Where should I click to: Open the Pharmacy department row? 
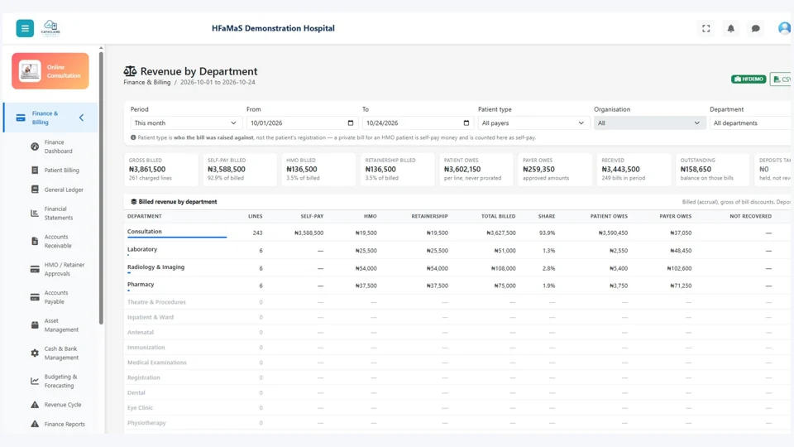(458, 286)
